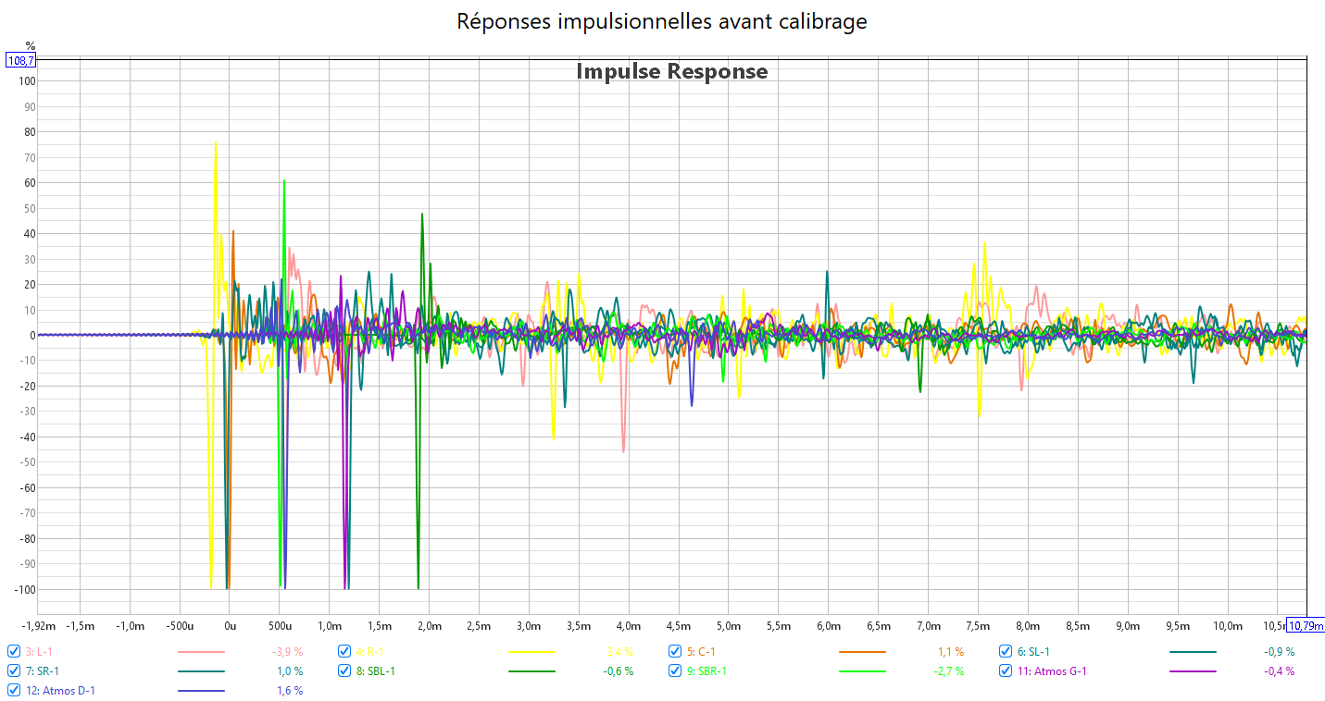Toggle the 4: R-1 trace checkbox

click(x=344, y=651)
